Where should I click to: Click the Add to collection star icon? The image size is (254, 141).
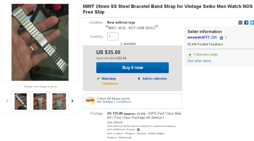coord(139,79)
